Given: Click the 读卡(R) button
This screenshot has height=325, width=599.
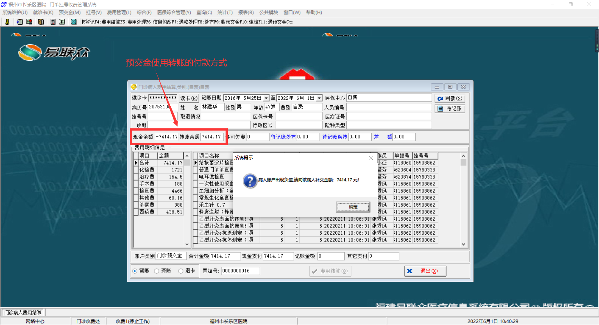Looking at the screenshot, I should [189, 98].
